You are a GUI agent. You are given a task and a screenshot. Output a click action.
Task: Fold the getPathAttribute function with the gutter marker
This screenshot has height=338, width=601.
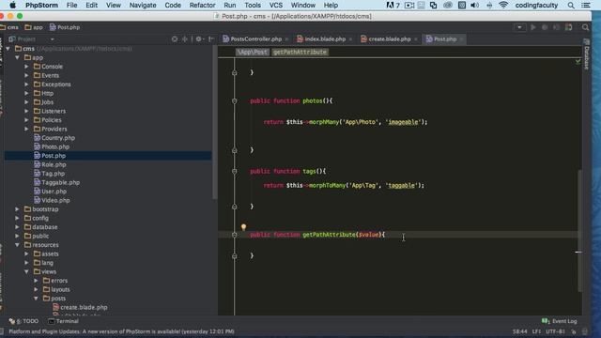tap(234, 235)
